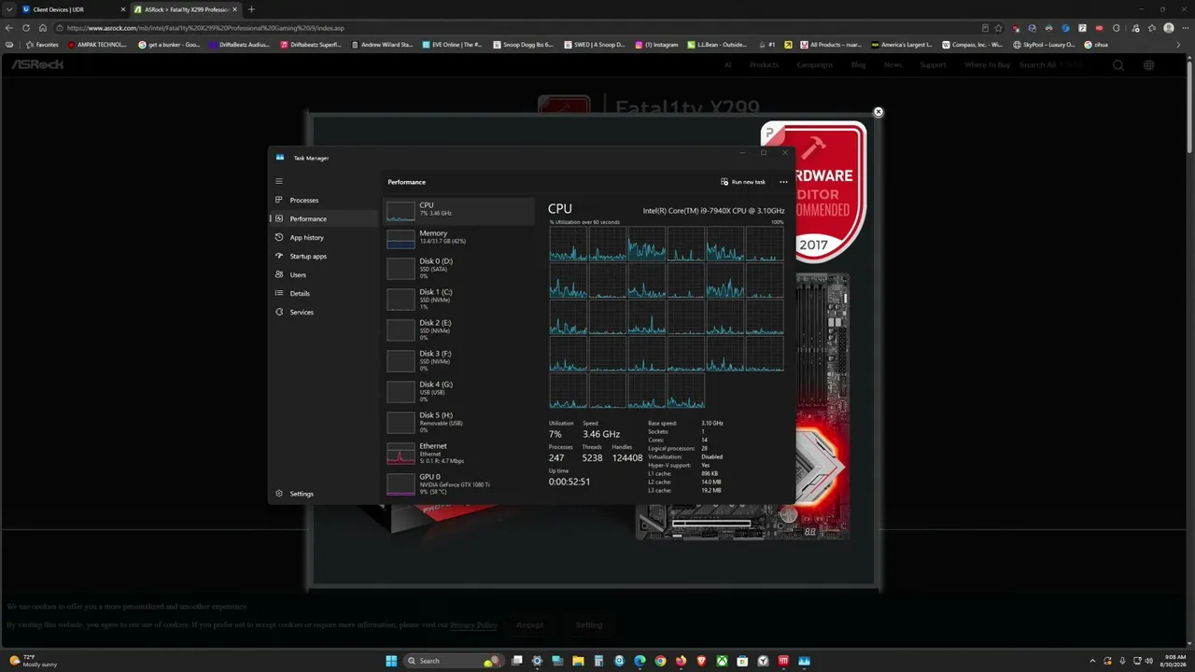
Task: Select Disk 3 (F:) entry
Action: (458, 361)
